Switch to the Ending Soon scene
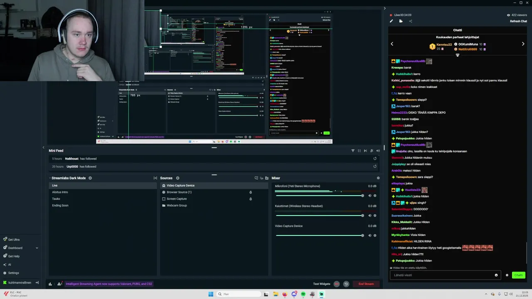Screen dimensions: 532x299 [103, 206]
